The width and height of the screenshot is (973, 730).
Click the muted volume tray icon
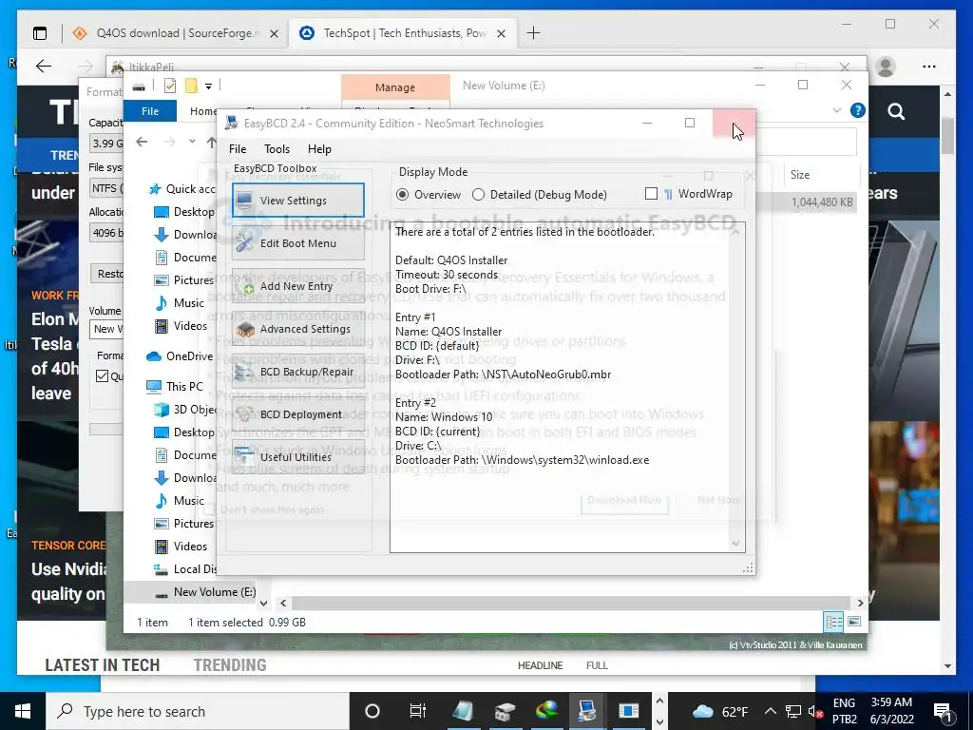click(x=814, y=711)
